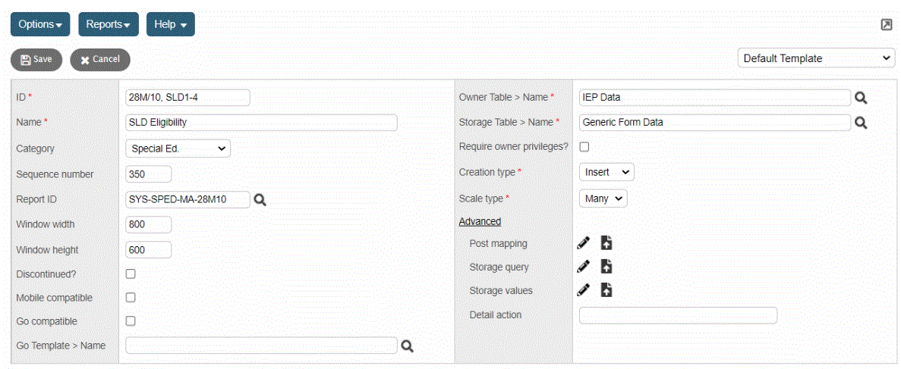Open the Options menu
The image size is (901, 369).
click(x=40, y=24)
